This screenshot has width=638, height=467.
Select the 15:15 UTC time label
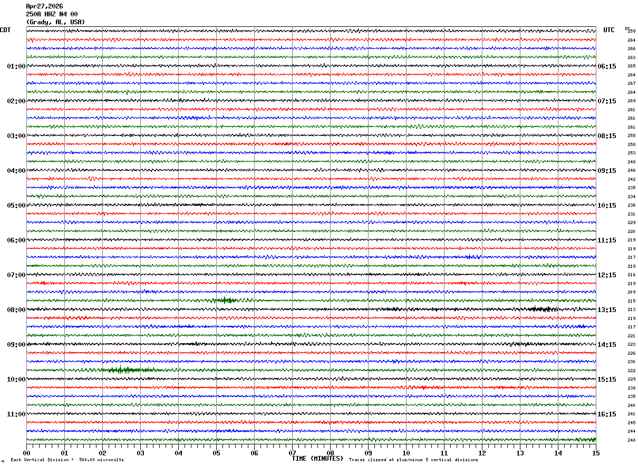[x=607, y=380]
